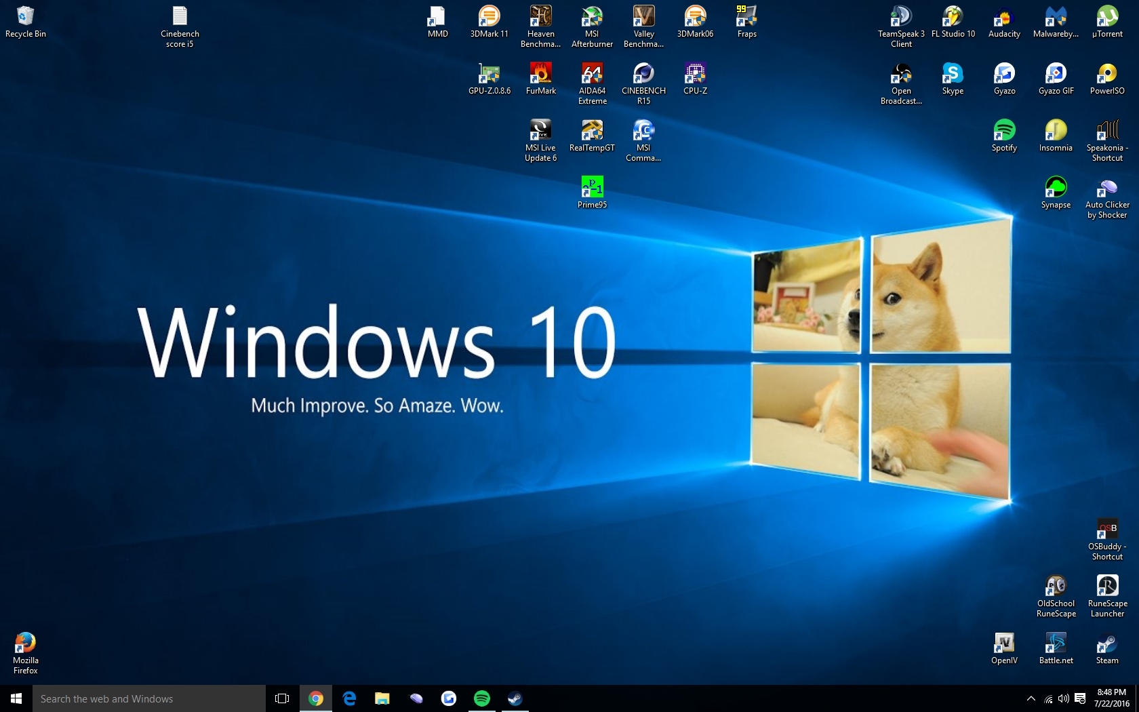
Task: Open the Wi-Fi network tray icon
Action: click(x=1048, y=698)
